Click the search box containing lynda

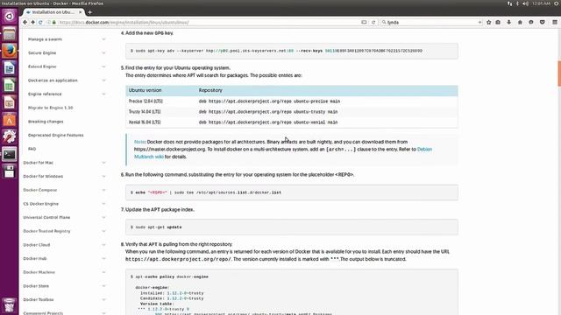[x=432, y=22]
